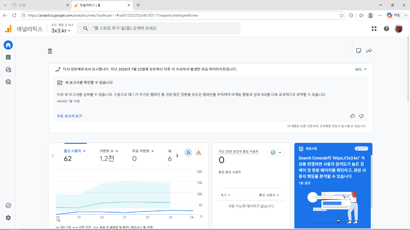Open the Analytics Home icon in sidebar

click(8, 45)
